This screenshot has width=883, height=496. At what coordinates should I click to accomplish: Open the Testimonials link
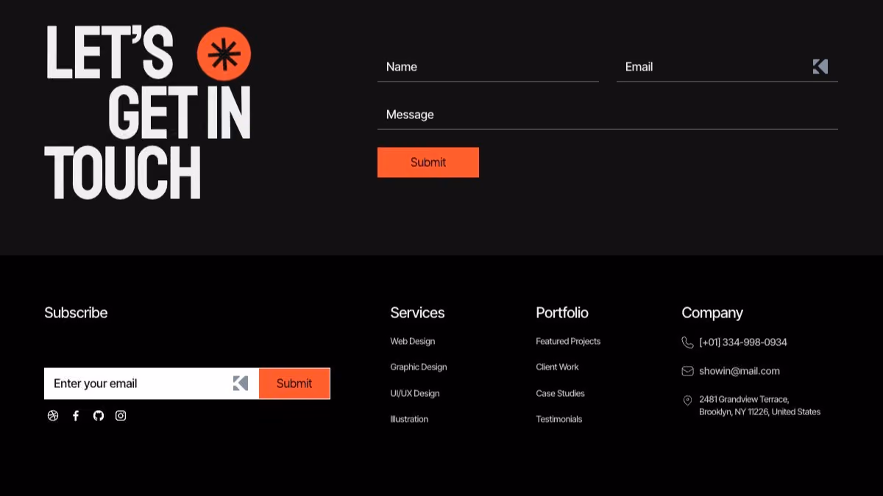point(558,419)
